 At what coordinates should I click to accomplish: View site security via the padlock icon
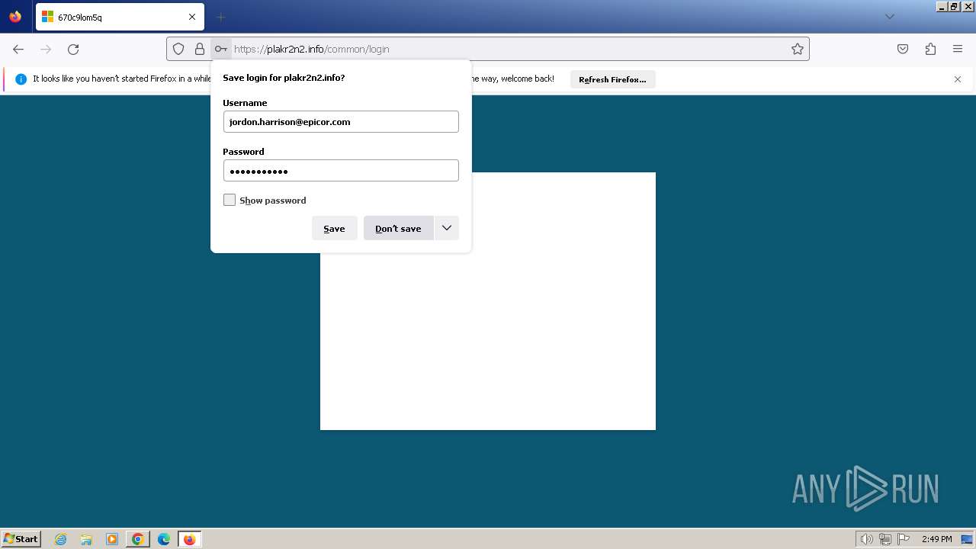click(x=200, y=49)
